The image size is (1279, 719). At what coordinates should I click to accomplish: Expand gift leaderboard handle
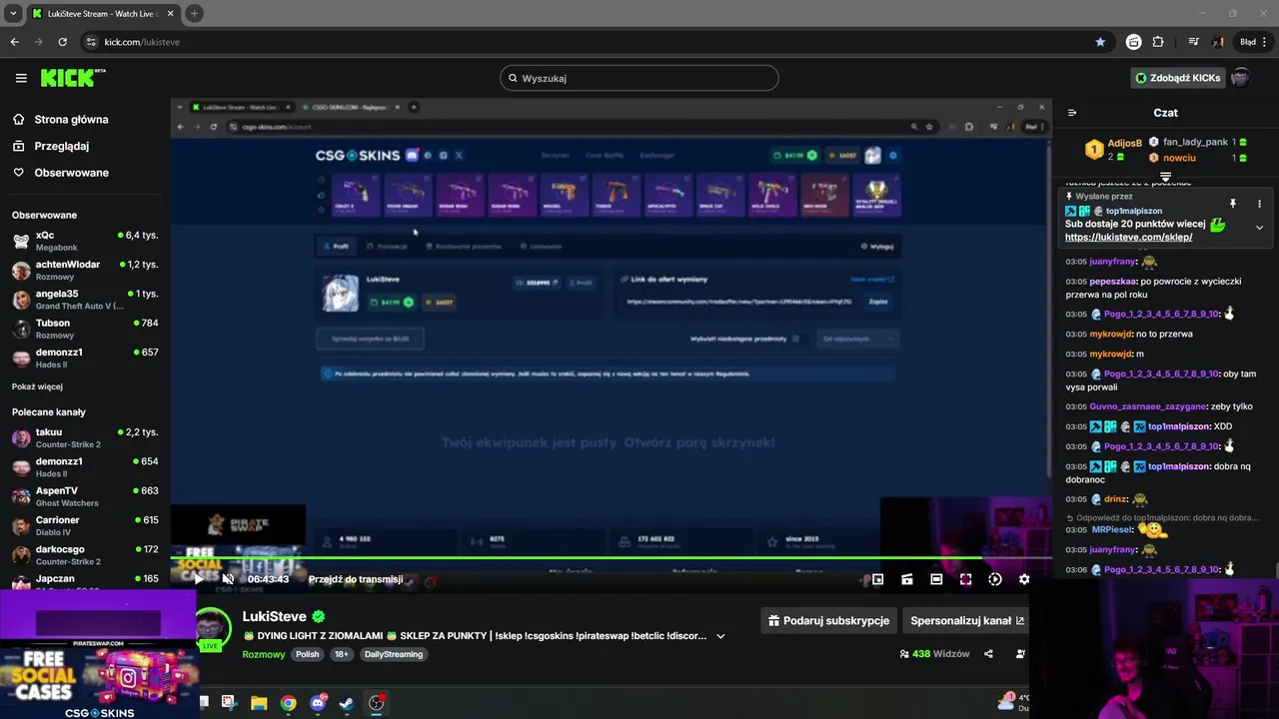point(1165,177)
